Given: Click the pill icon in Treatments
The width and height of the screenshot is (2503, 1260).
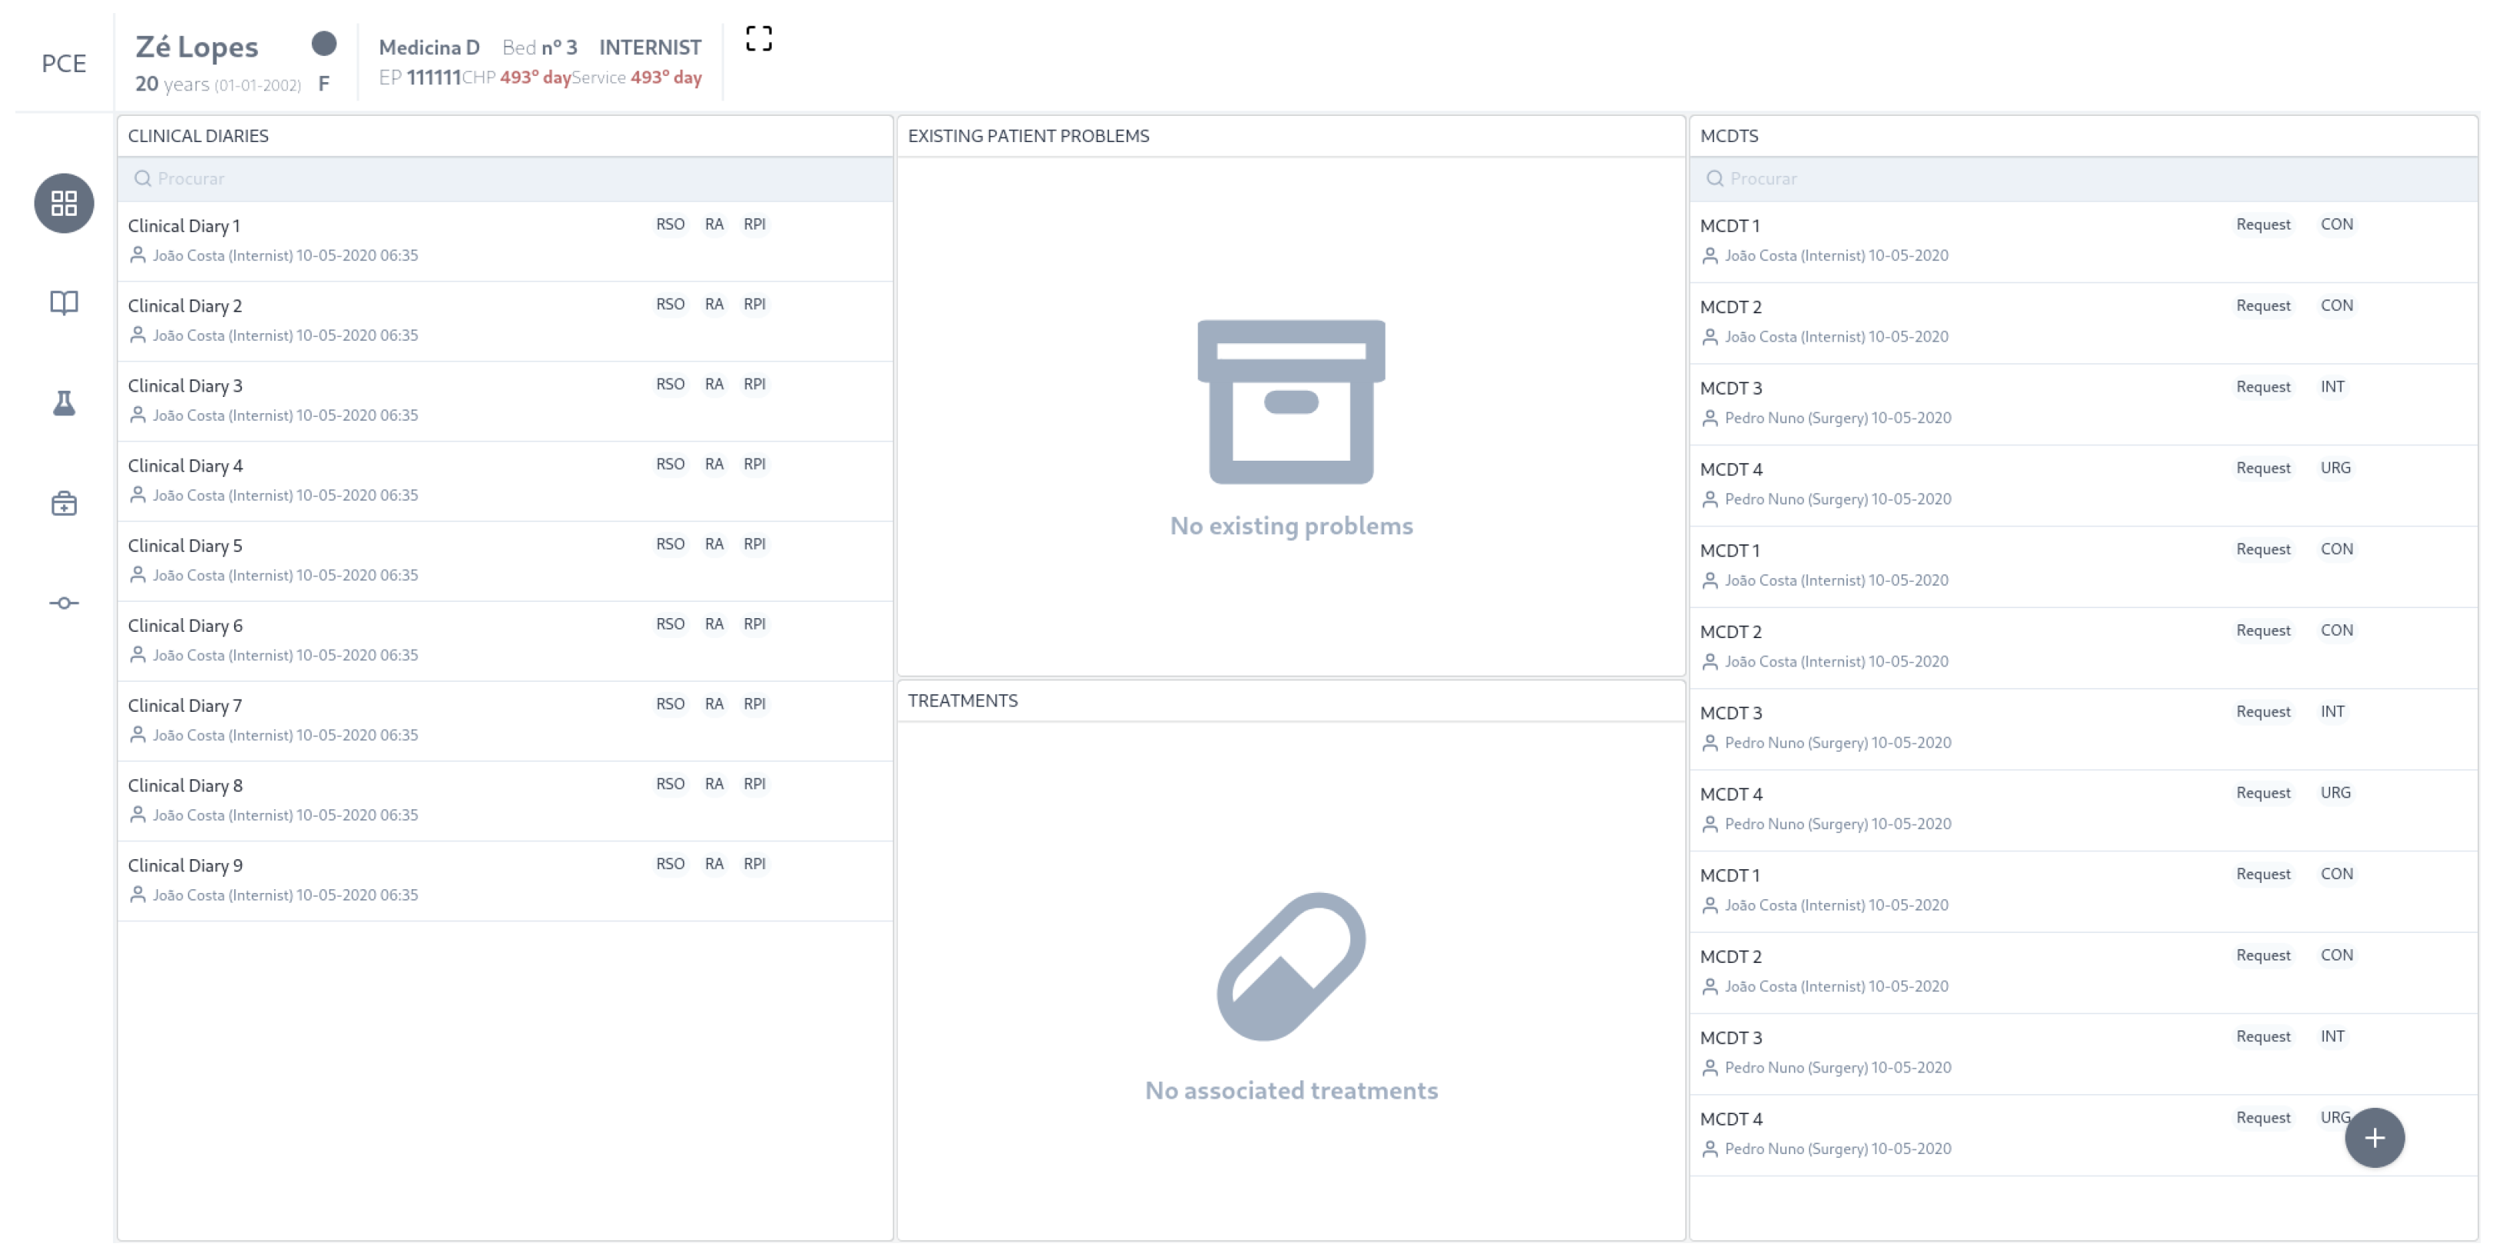Looking at the screenshot, I should (x=1291, y=967).
